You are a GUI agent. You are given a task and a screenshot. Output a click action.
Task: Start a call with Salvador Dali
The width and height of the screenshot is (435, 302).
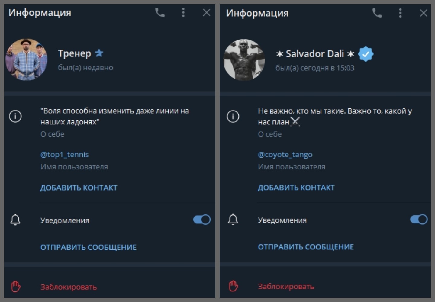coord(377,13)
